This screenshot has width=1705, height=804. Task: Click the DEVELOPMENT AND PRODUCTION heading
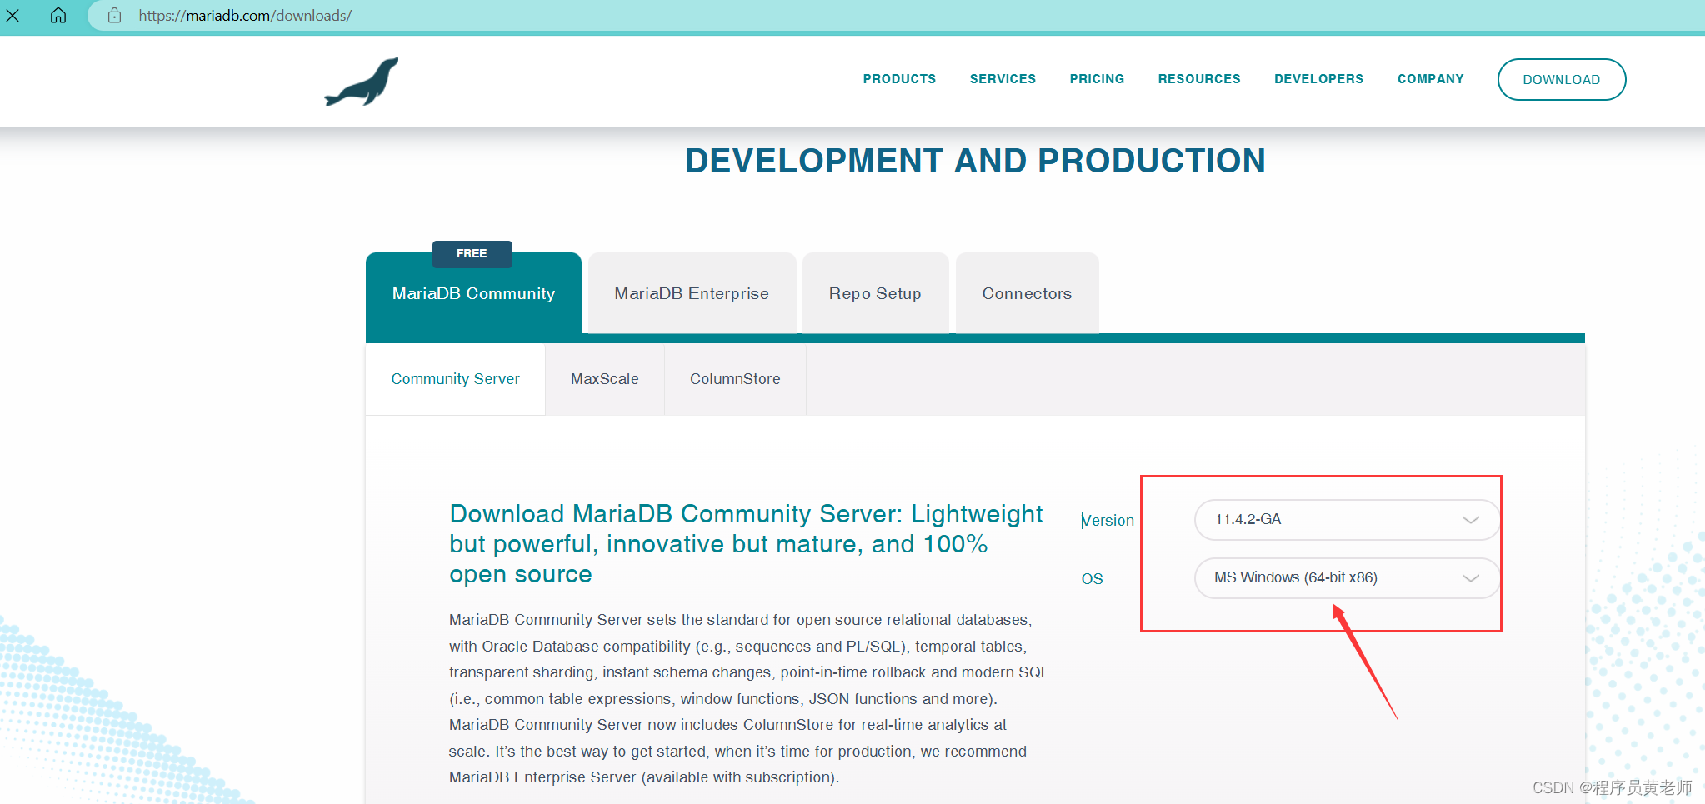click(x=975, y=161)
